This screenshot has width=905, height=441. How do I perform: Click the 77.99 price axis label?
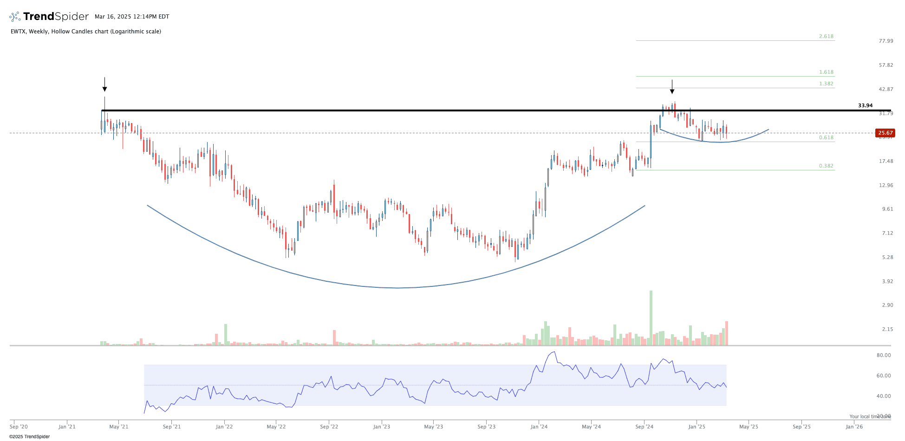(x=886, y=41)
